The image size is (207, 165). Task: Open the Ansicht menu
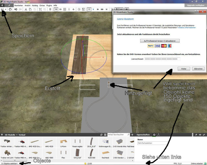point(27,5)
